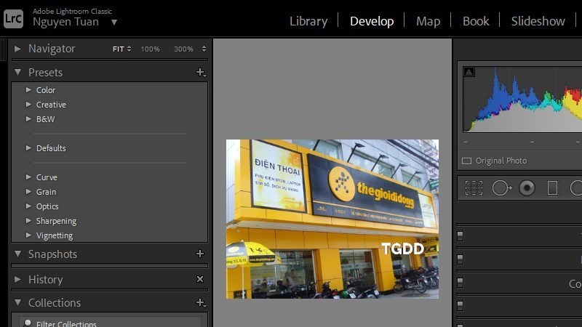This screenshot has height=327, width=582.
Task: Toggle the first right-panel on/off switch
Action: click(461, 236)
